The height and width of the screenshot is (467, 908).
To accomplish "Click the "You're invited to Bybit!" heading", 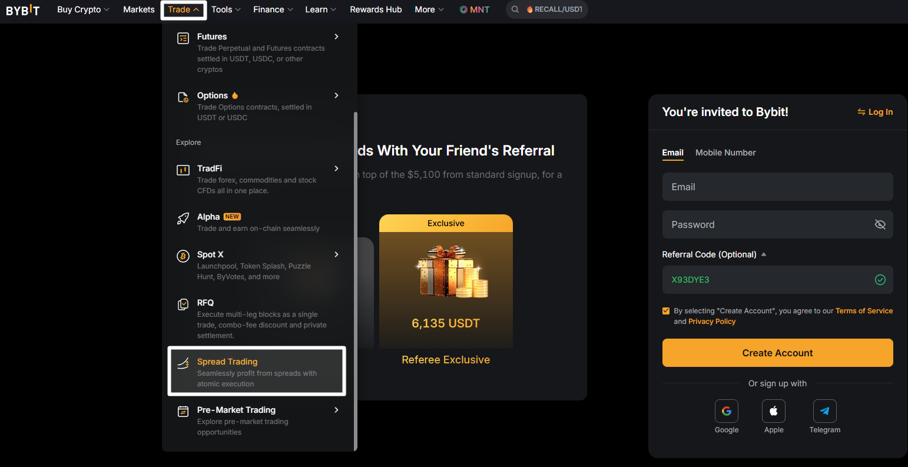I will [725, 112].
